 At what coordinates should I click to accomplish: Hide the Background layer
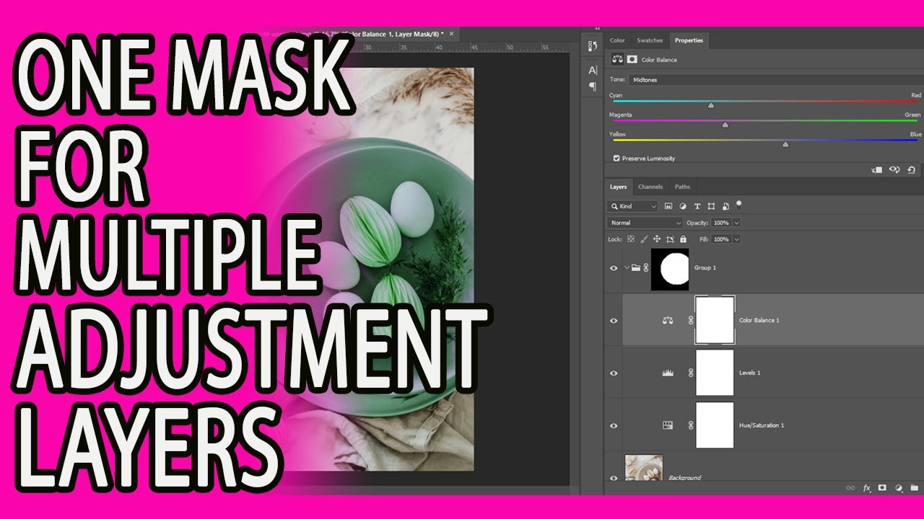[x=614, y=477]
